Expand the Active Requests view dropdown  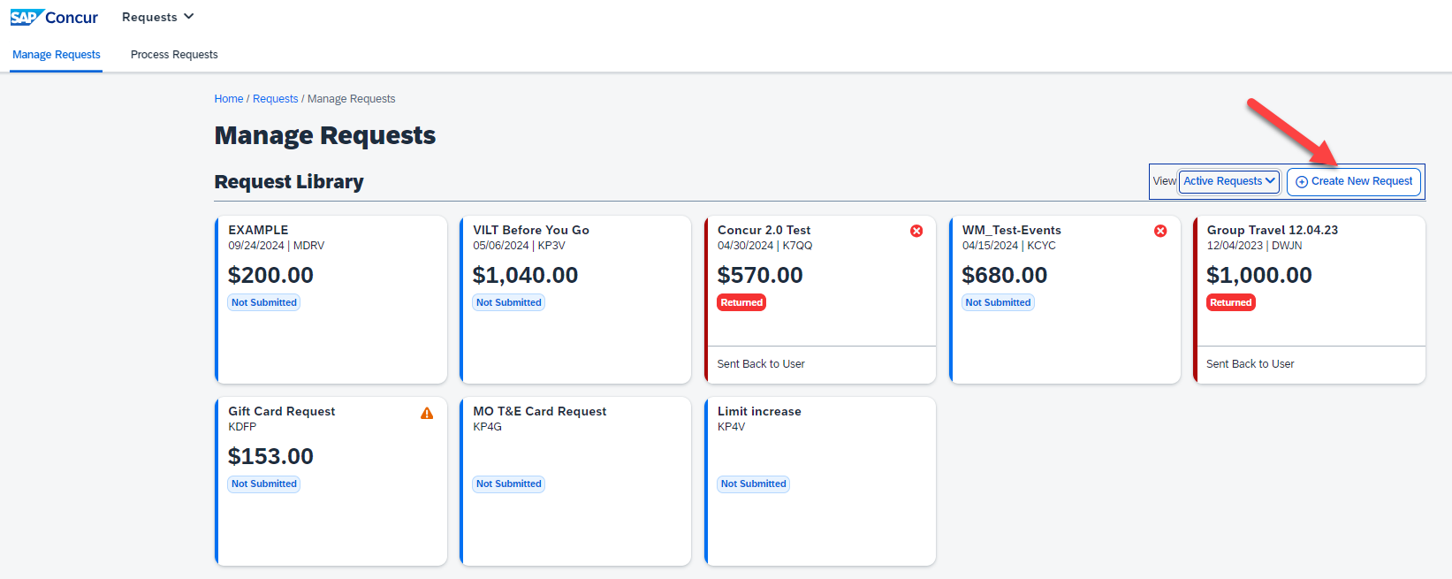coord(1228,181)
